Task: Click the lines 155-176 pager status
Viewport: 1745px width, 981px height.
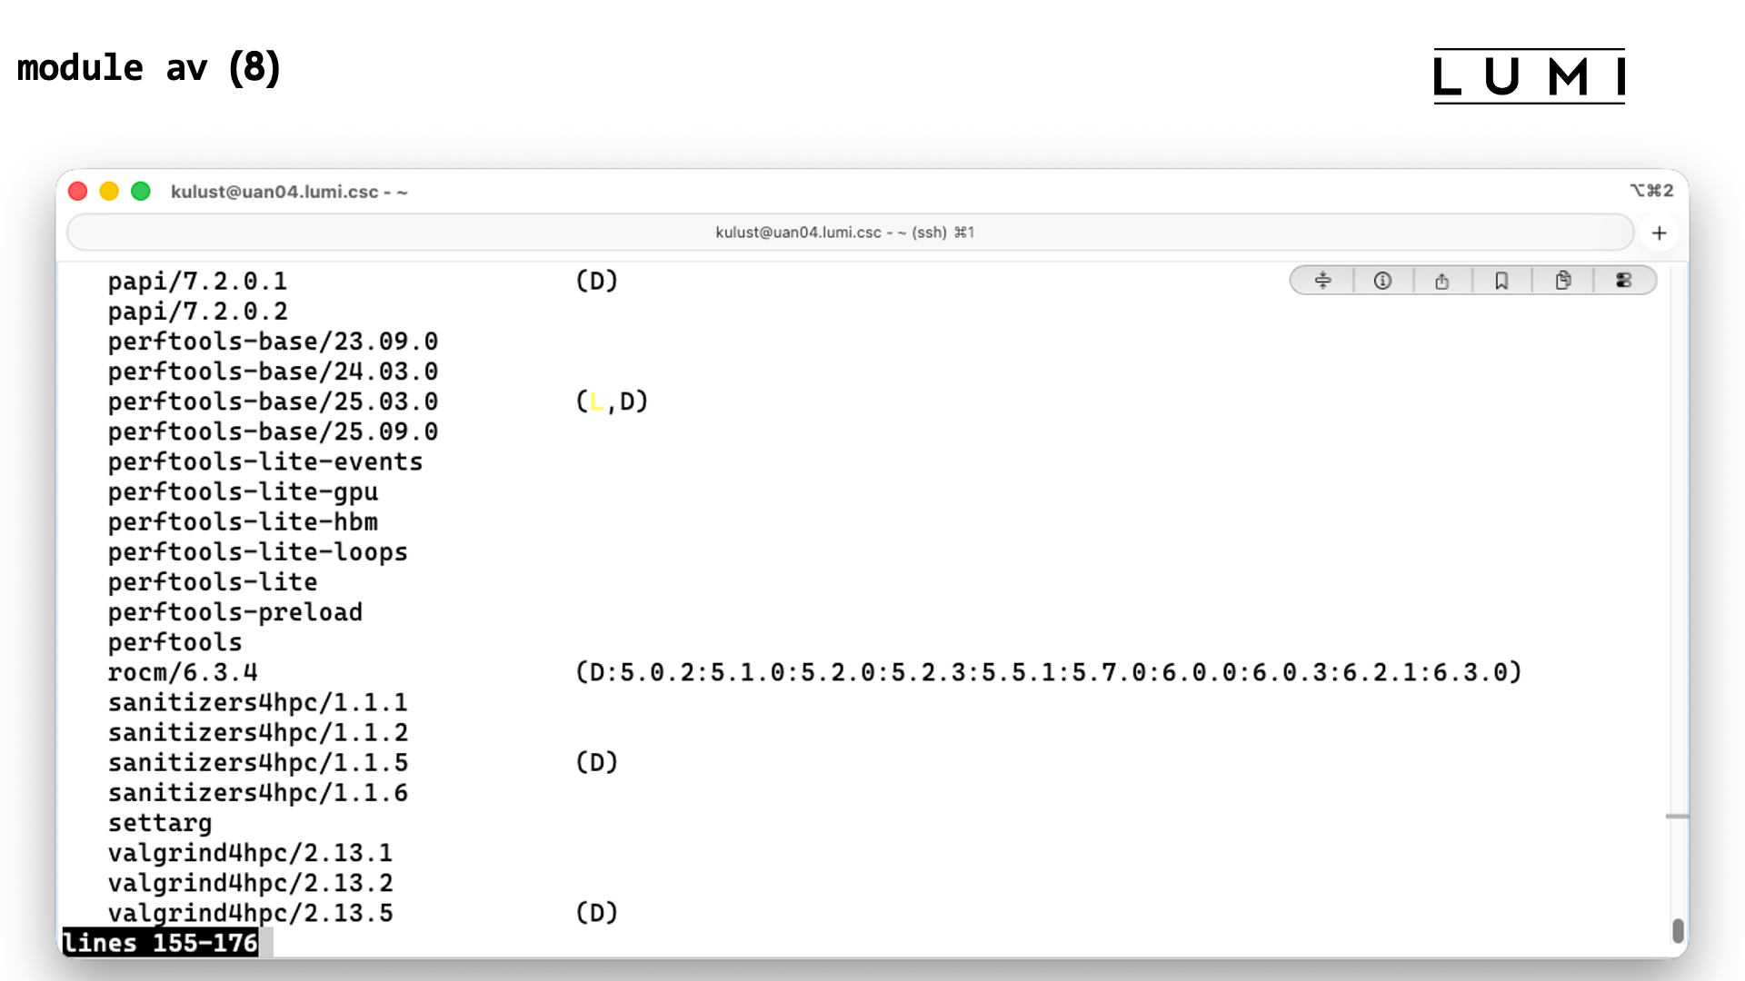Action: tap(160, 943)
